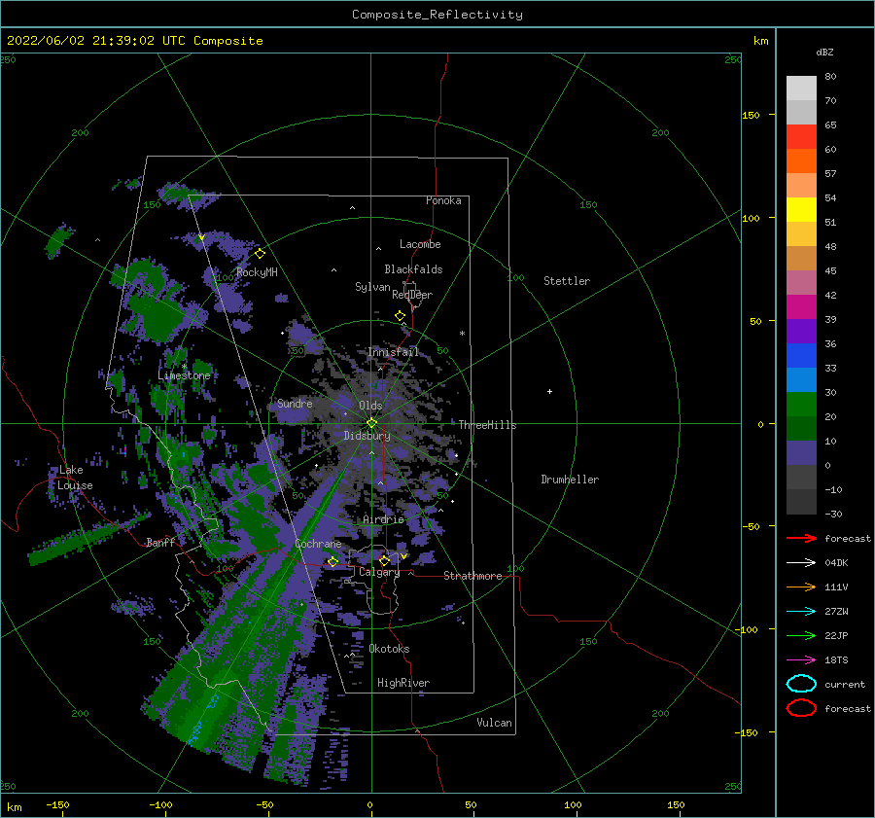Click the Okotoks city label
The height and width of the screenshot is (818, 875).
coord(389,649)
